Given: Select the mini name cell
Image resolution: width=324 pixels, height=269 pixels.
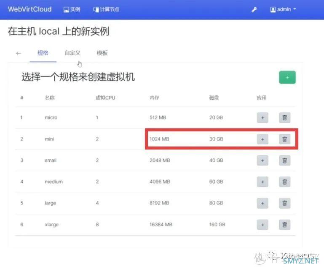Looking at the screenshot, I should click(49, 139).
